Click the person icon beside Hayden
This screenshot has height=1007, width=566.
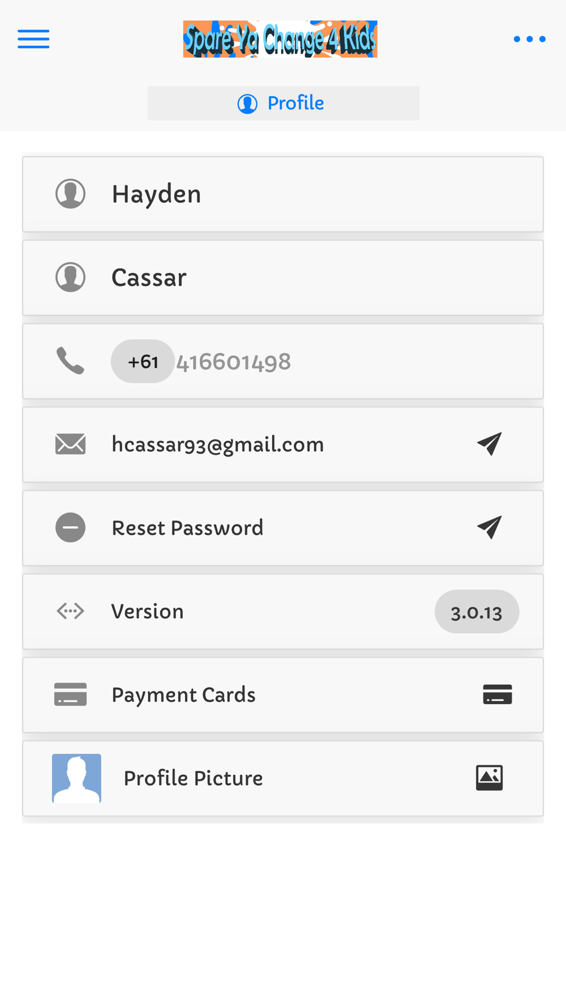(70, 194)
